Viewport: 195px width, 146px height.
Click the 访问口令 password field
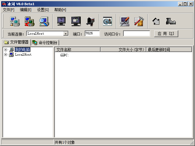136,34
